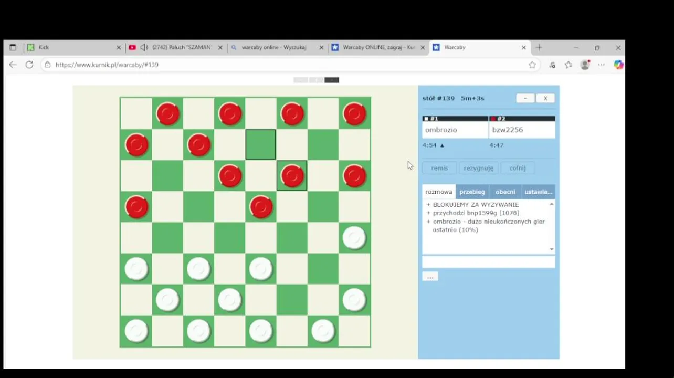
Task: Open the three-dots button below chat
Action: pos(430,277)
